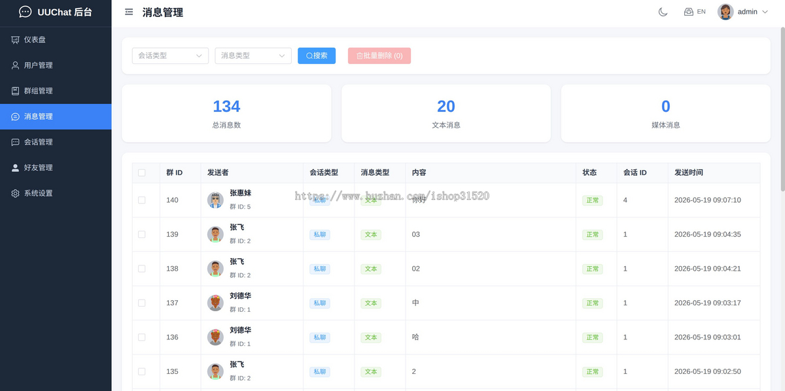This screenshot has width=785, height=391.
Task: Open 群组管理 in the sidebar menu
Action: point(56,91)
